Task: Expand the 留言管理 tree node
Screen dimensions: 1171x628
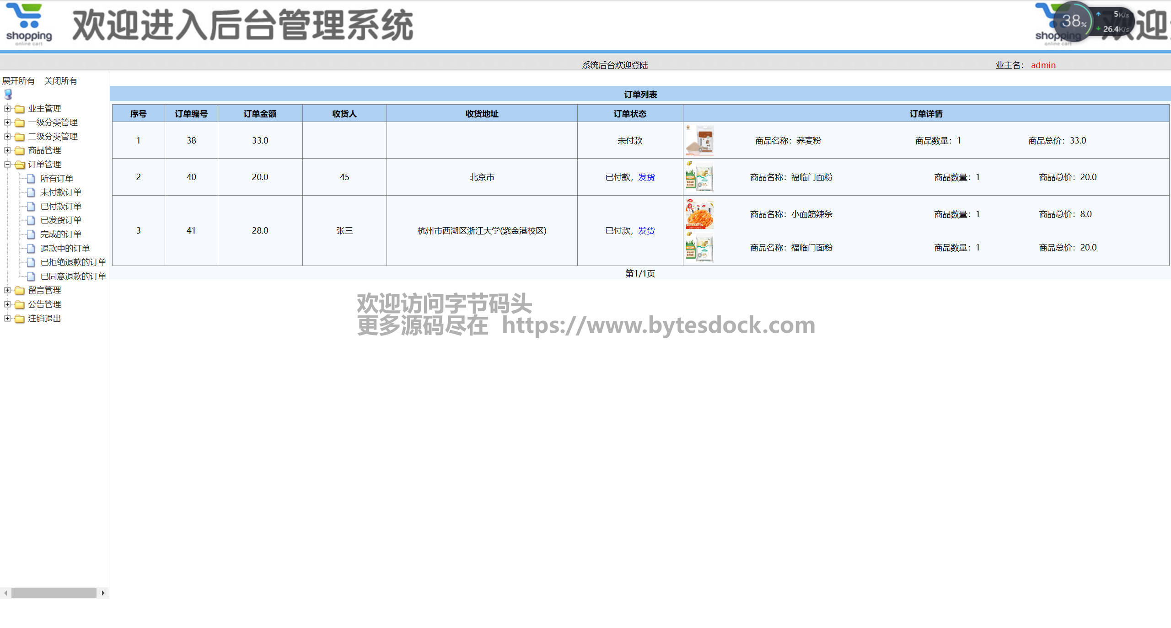Action: click(7, 290)
